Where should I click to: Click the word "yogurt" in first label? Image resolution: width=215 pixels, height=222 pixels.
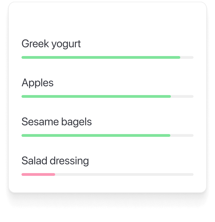coord(66,45)
